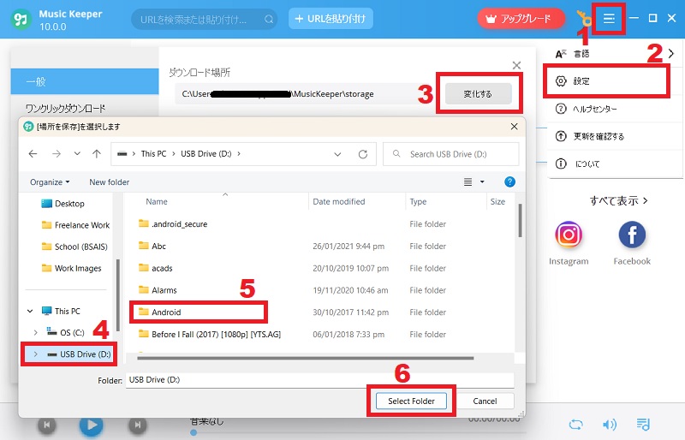Image resolution: width=685 pixels, height=440 pixels.
Task: Click the key registration icon
Action: point(583,19)
